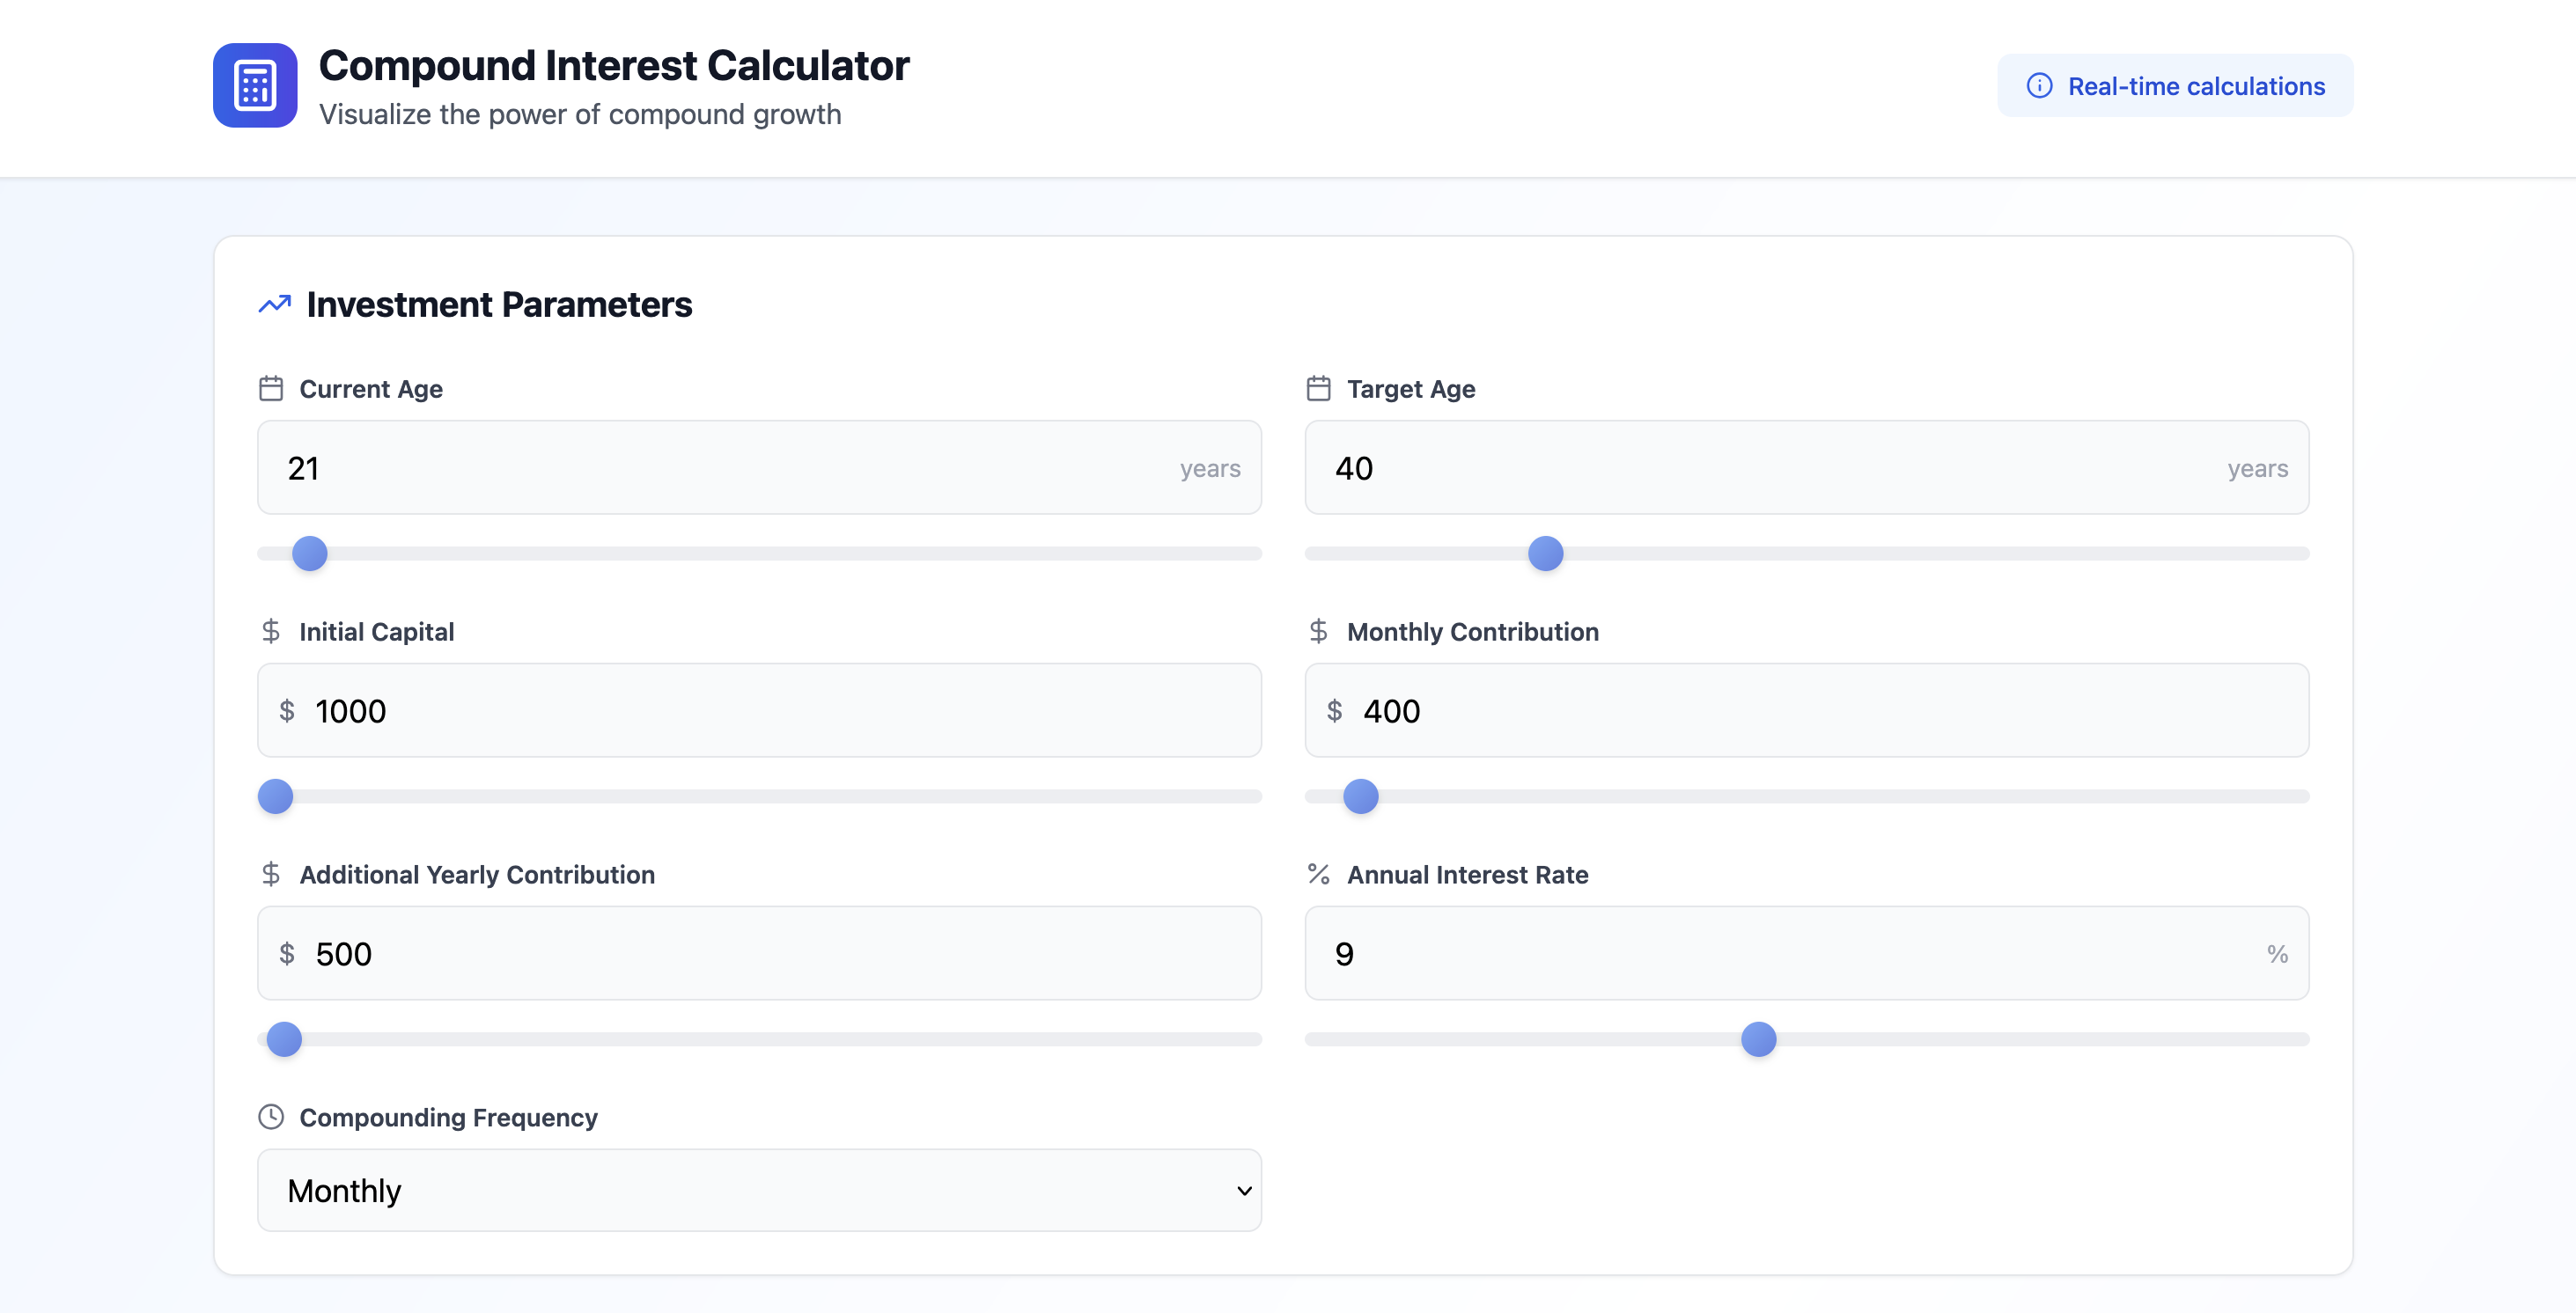
Task: Click the calendar icon next to Current Age
Action: [x=271, y=389]
